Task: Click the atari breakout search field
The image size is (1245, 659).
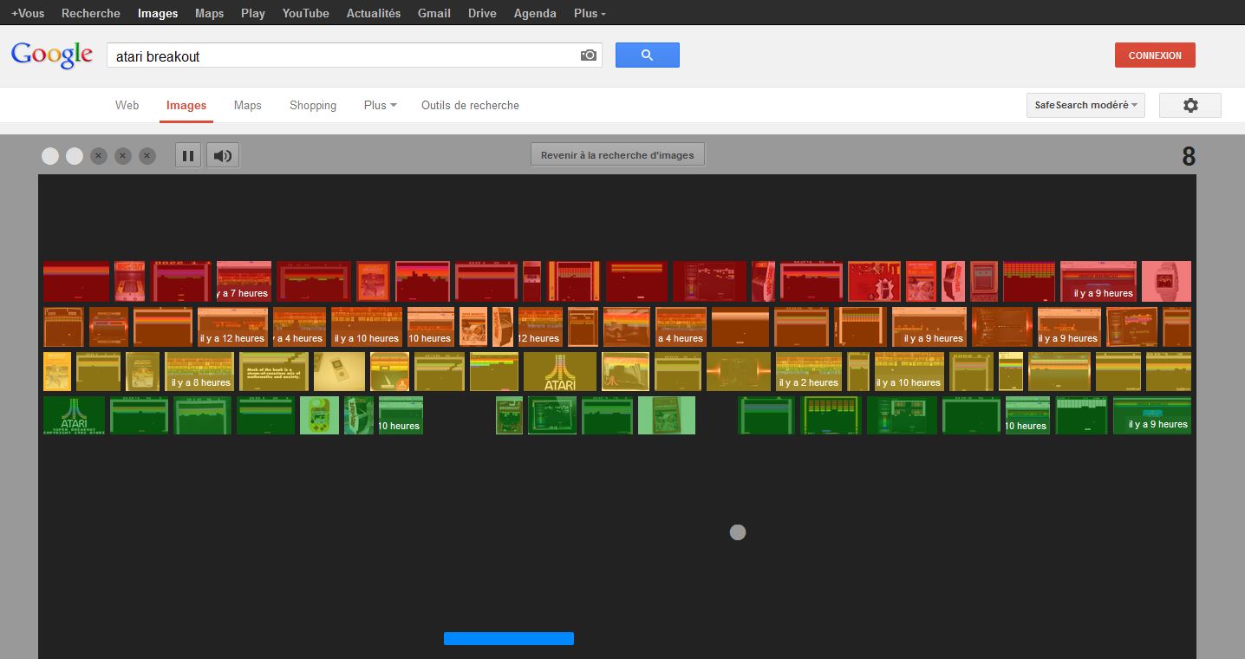Action: click(342, 56)
